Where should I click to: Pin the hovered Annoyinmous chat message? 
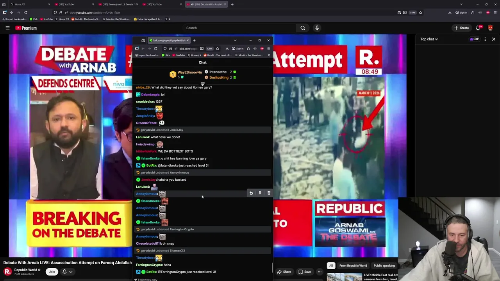260,193
